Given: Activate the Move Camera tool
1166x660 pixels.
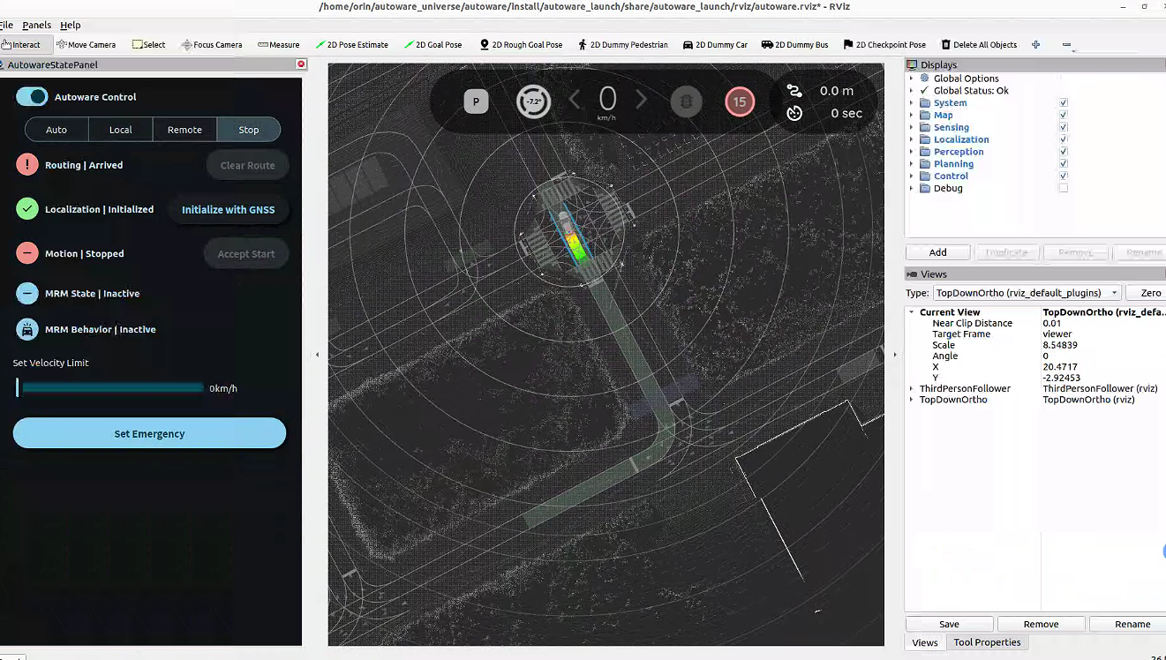Looking at the screenshot, I should point(86,44).
